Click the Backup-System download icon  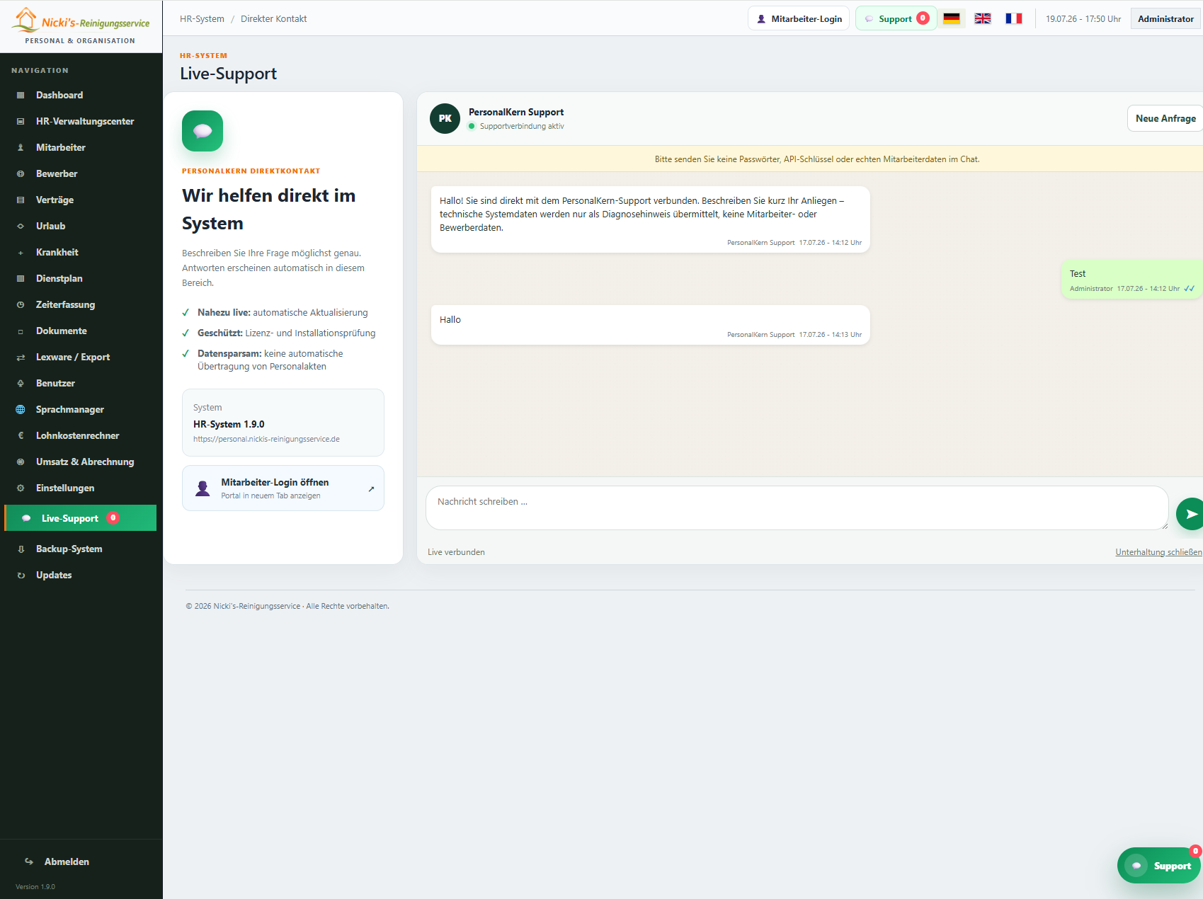point(21,549)
